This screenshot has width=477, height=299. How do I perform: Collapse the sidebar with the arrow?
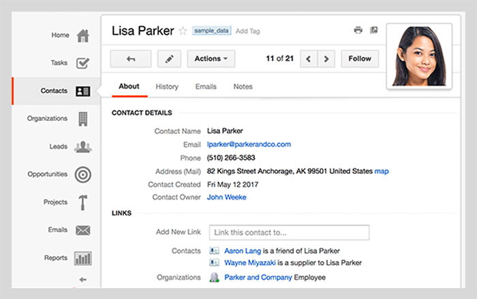coord(83,279)
